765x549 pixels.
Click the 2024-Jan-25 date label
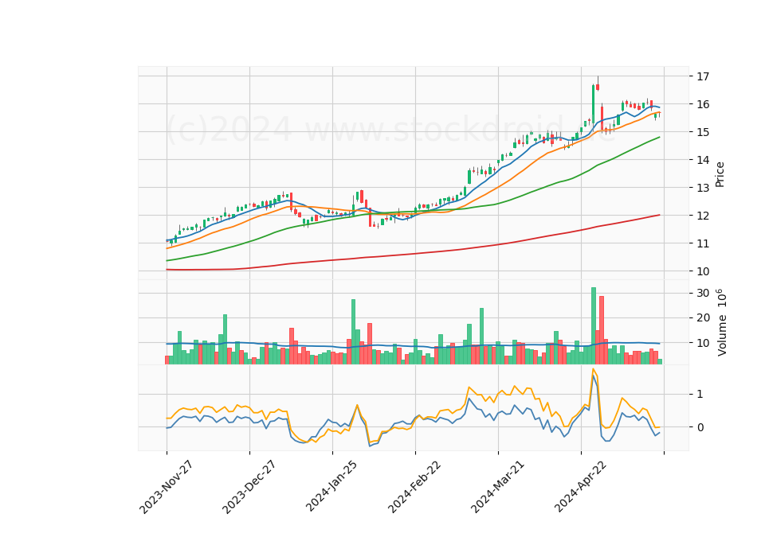(331, 486)
